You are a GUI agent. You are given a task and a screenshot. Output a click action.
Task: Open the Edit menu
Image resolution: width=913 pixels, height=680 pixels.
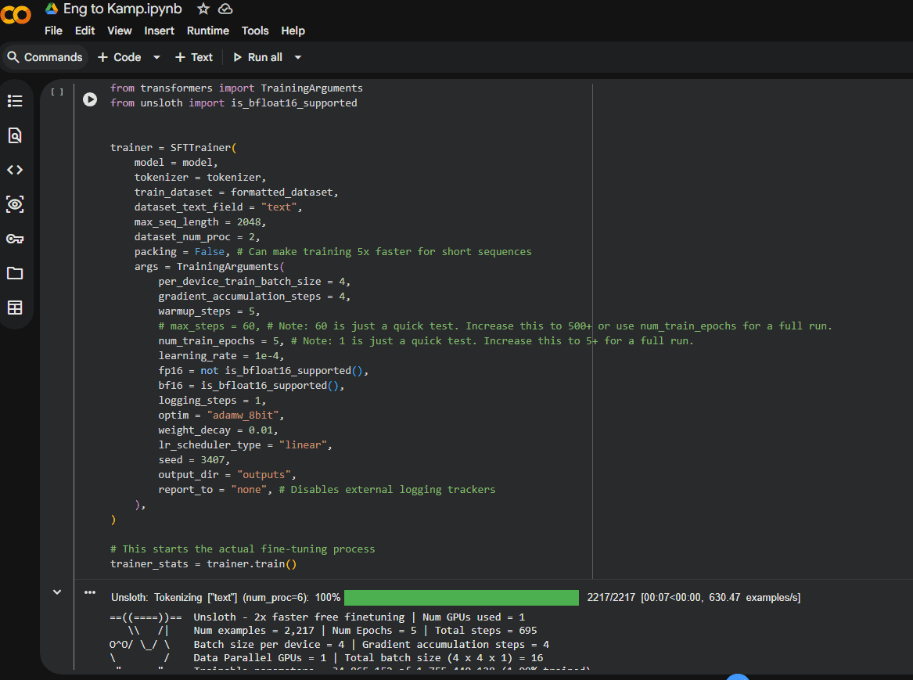[x=84, y=31]
